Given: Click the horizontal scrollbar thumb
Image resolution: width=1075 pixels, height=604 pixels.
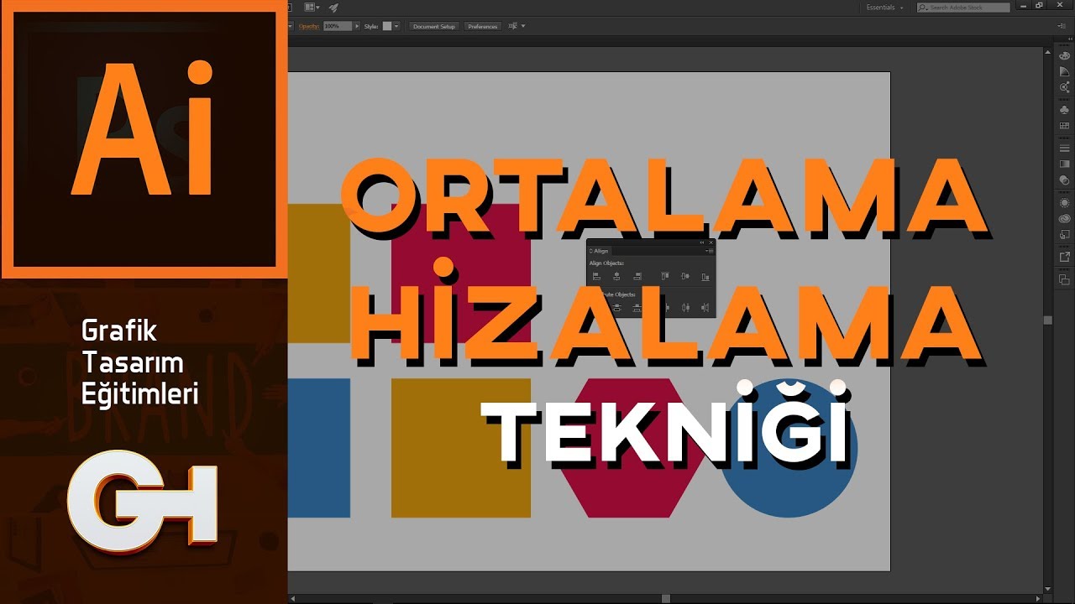Looking at the screenshot, I should [666, 599].
